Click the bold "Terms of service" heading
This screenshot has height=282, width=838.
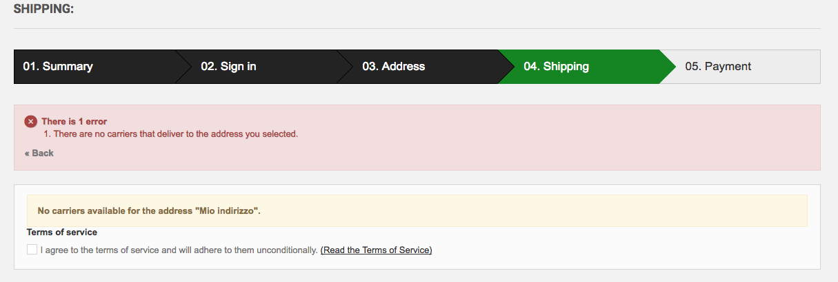pos(62,232)
